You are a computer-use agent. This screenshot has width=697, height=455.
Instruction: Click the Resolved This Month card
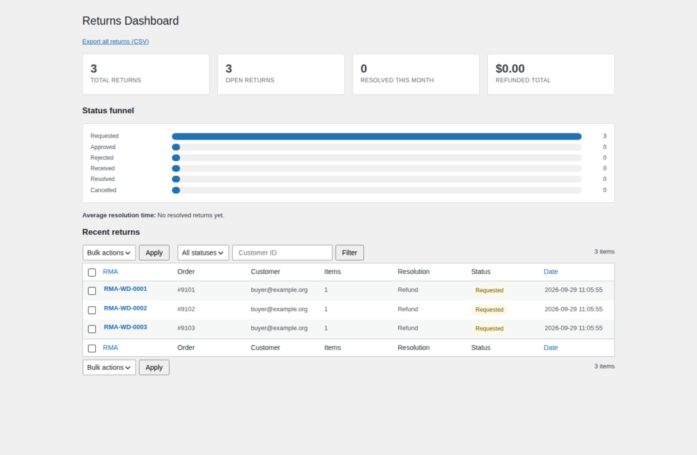tap(416, 74)
